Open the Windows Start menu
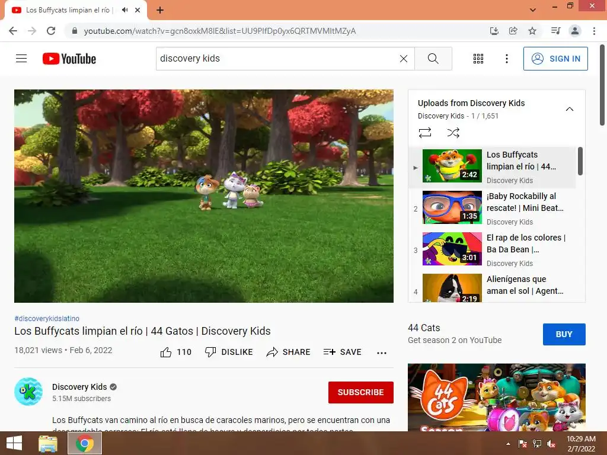The height and width of the screenshot is (455, 607). (x=14, y=443)
